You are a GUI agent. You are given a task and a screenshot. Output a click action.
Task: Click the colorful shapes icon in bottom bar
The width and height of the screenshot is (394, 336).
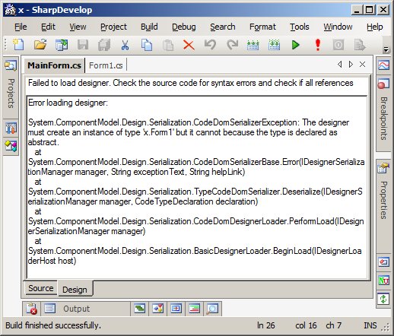point(158,309)
